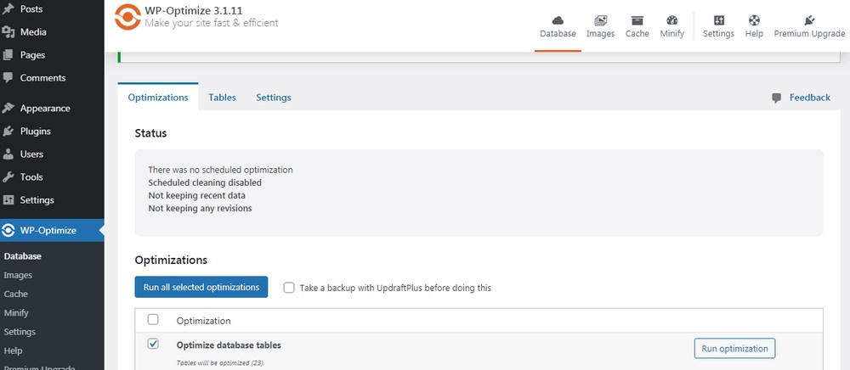Open Settings via sliders icon in header
Image resolution: width=850 pixels, height=370 pixels.
719,20
